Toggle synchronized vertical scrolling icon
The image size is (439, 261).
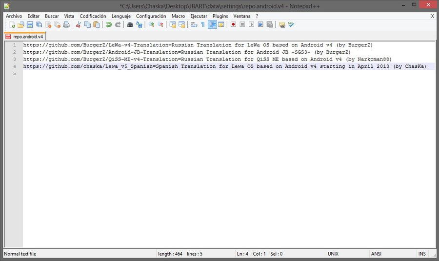tap(173, 25)
